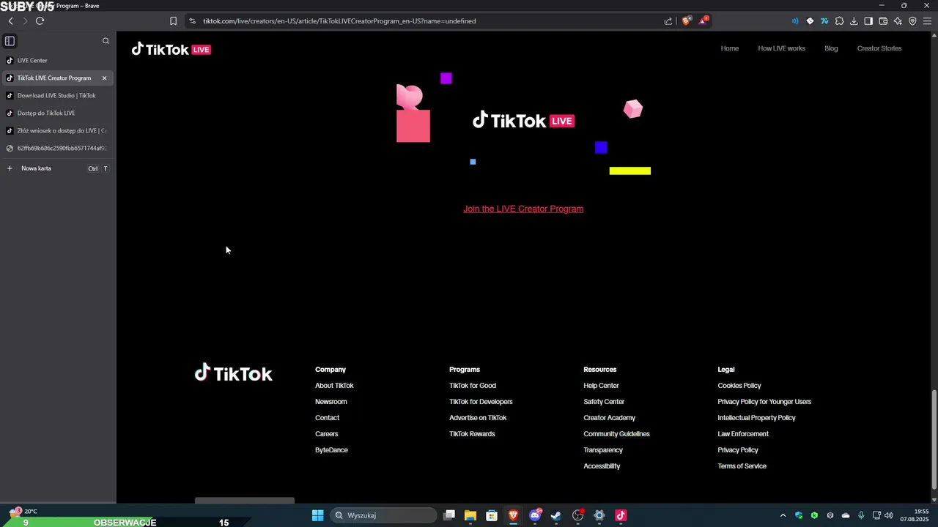Open the Extensions puzzle icon
938x527 pixels.
point(839,21)
